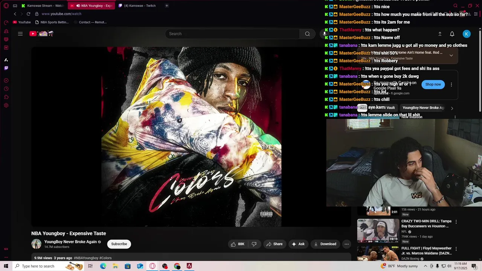The width and height of the screenshot is (482, 271).
Task: Open the Opera sidebar history clock icon
Action: click(x=6, y=89)
